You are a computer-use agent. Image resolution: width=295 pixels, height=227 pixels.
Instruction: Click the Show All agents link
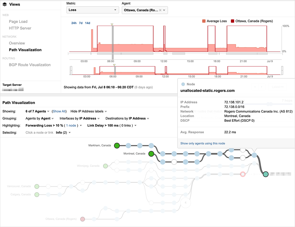point(59,111)
